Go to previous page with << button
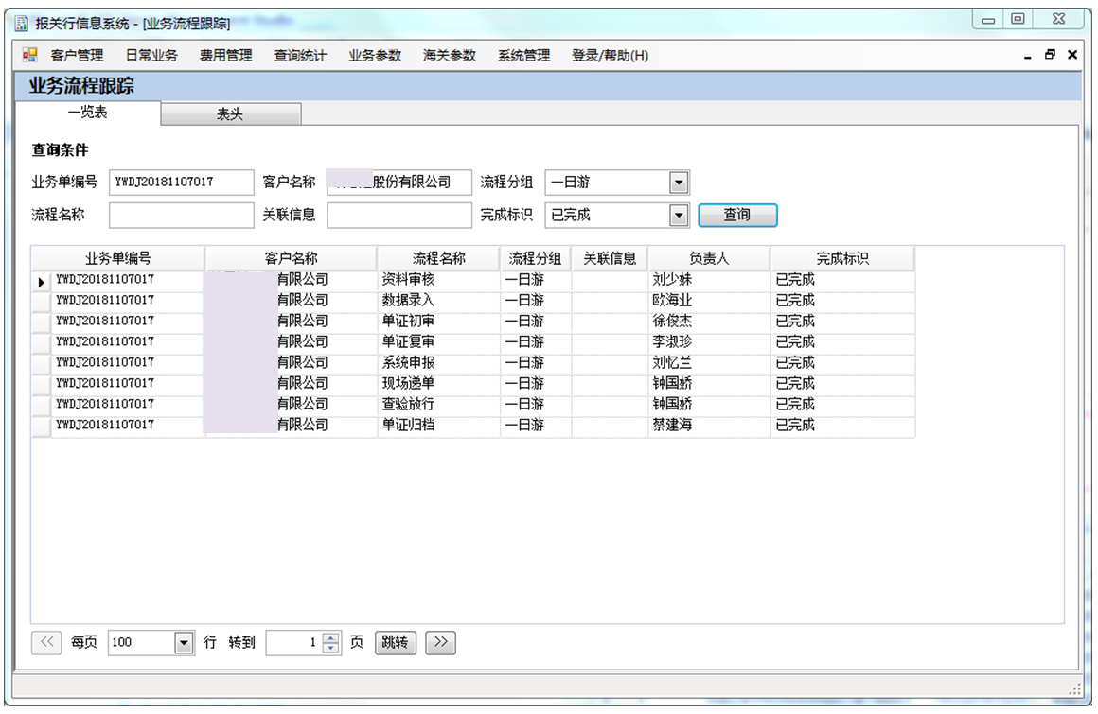1098x714 pixels. pyautogui.click(x=46, y=643)
